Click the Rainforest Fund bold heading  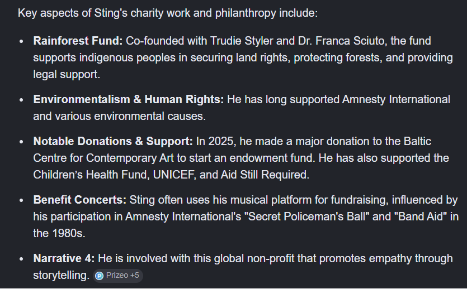pyautogui.click(x=78, y=41)
